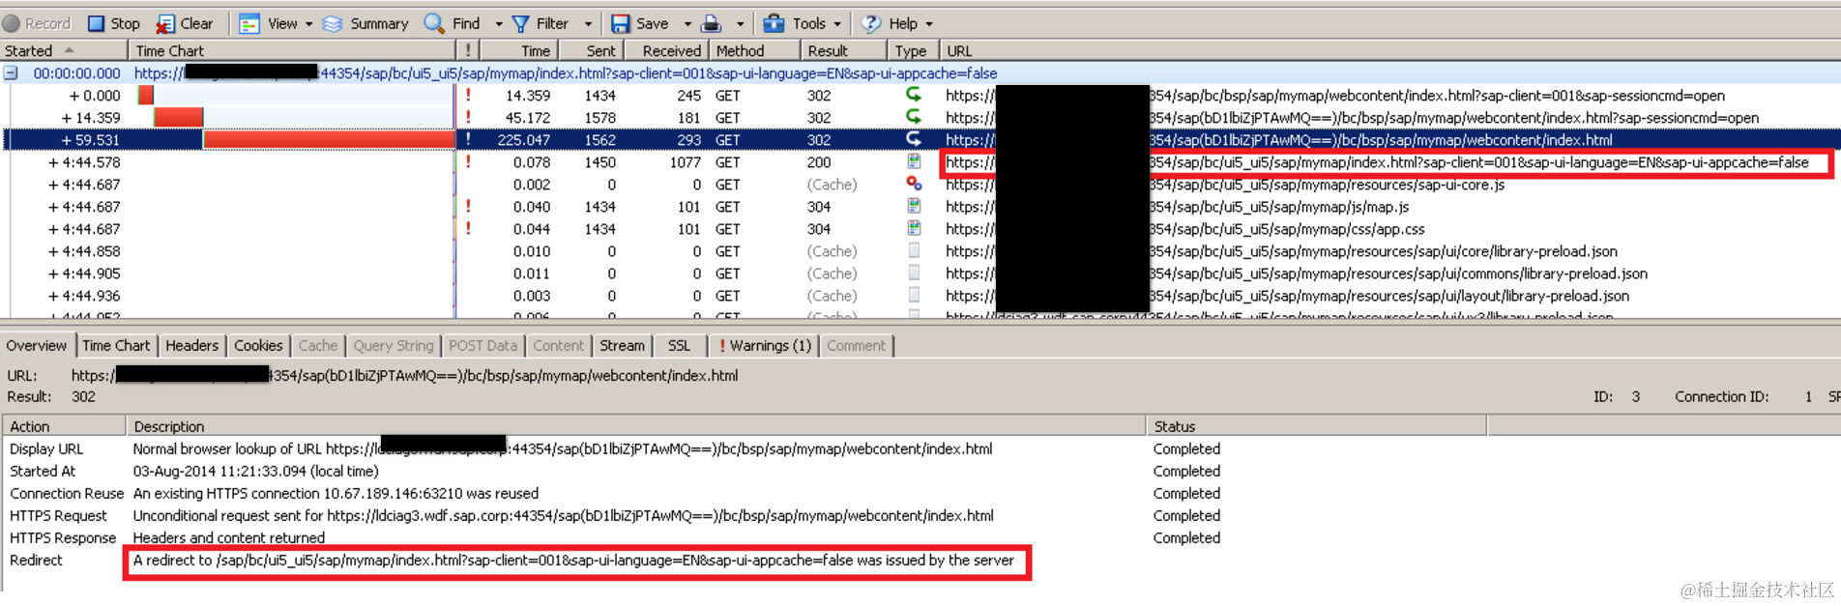1841x606 pixels.
Task: Open the Tools toolbox button
Action: tap(796, 23)
